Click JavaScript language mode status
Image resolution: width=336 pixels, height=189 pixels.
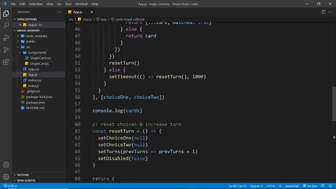click(x=292, y=186)
